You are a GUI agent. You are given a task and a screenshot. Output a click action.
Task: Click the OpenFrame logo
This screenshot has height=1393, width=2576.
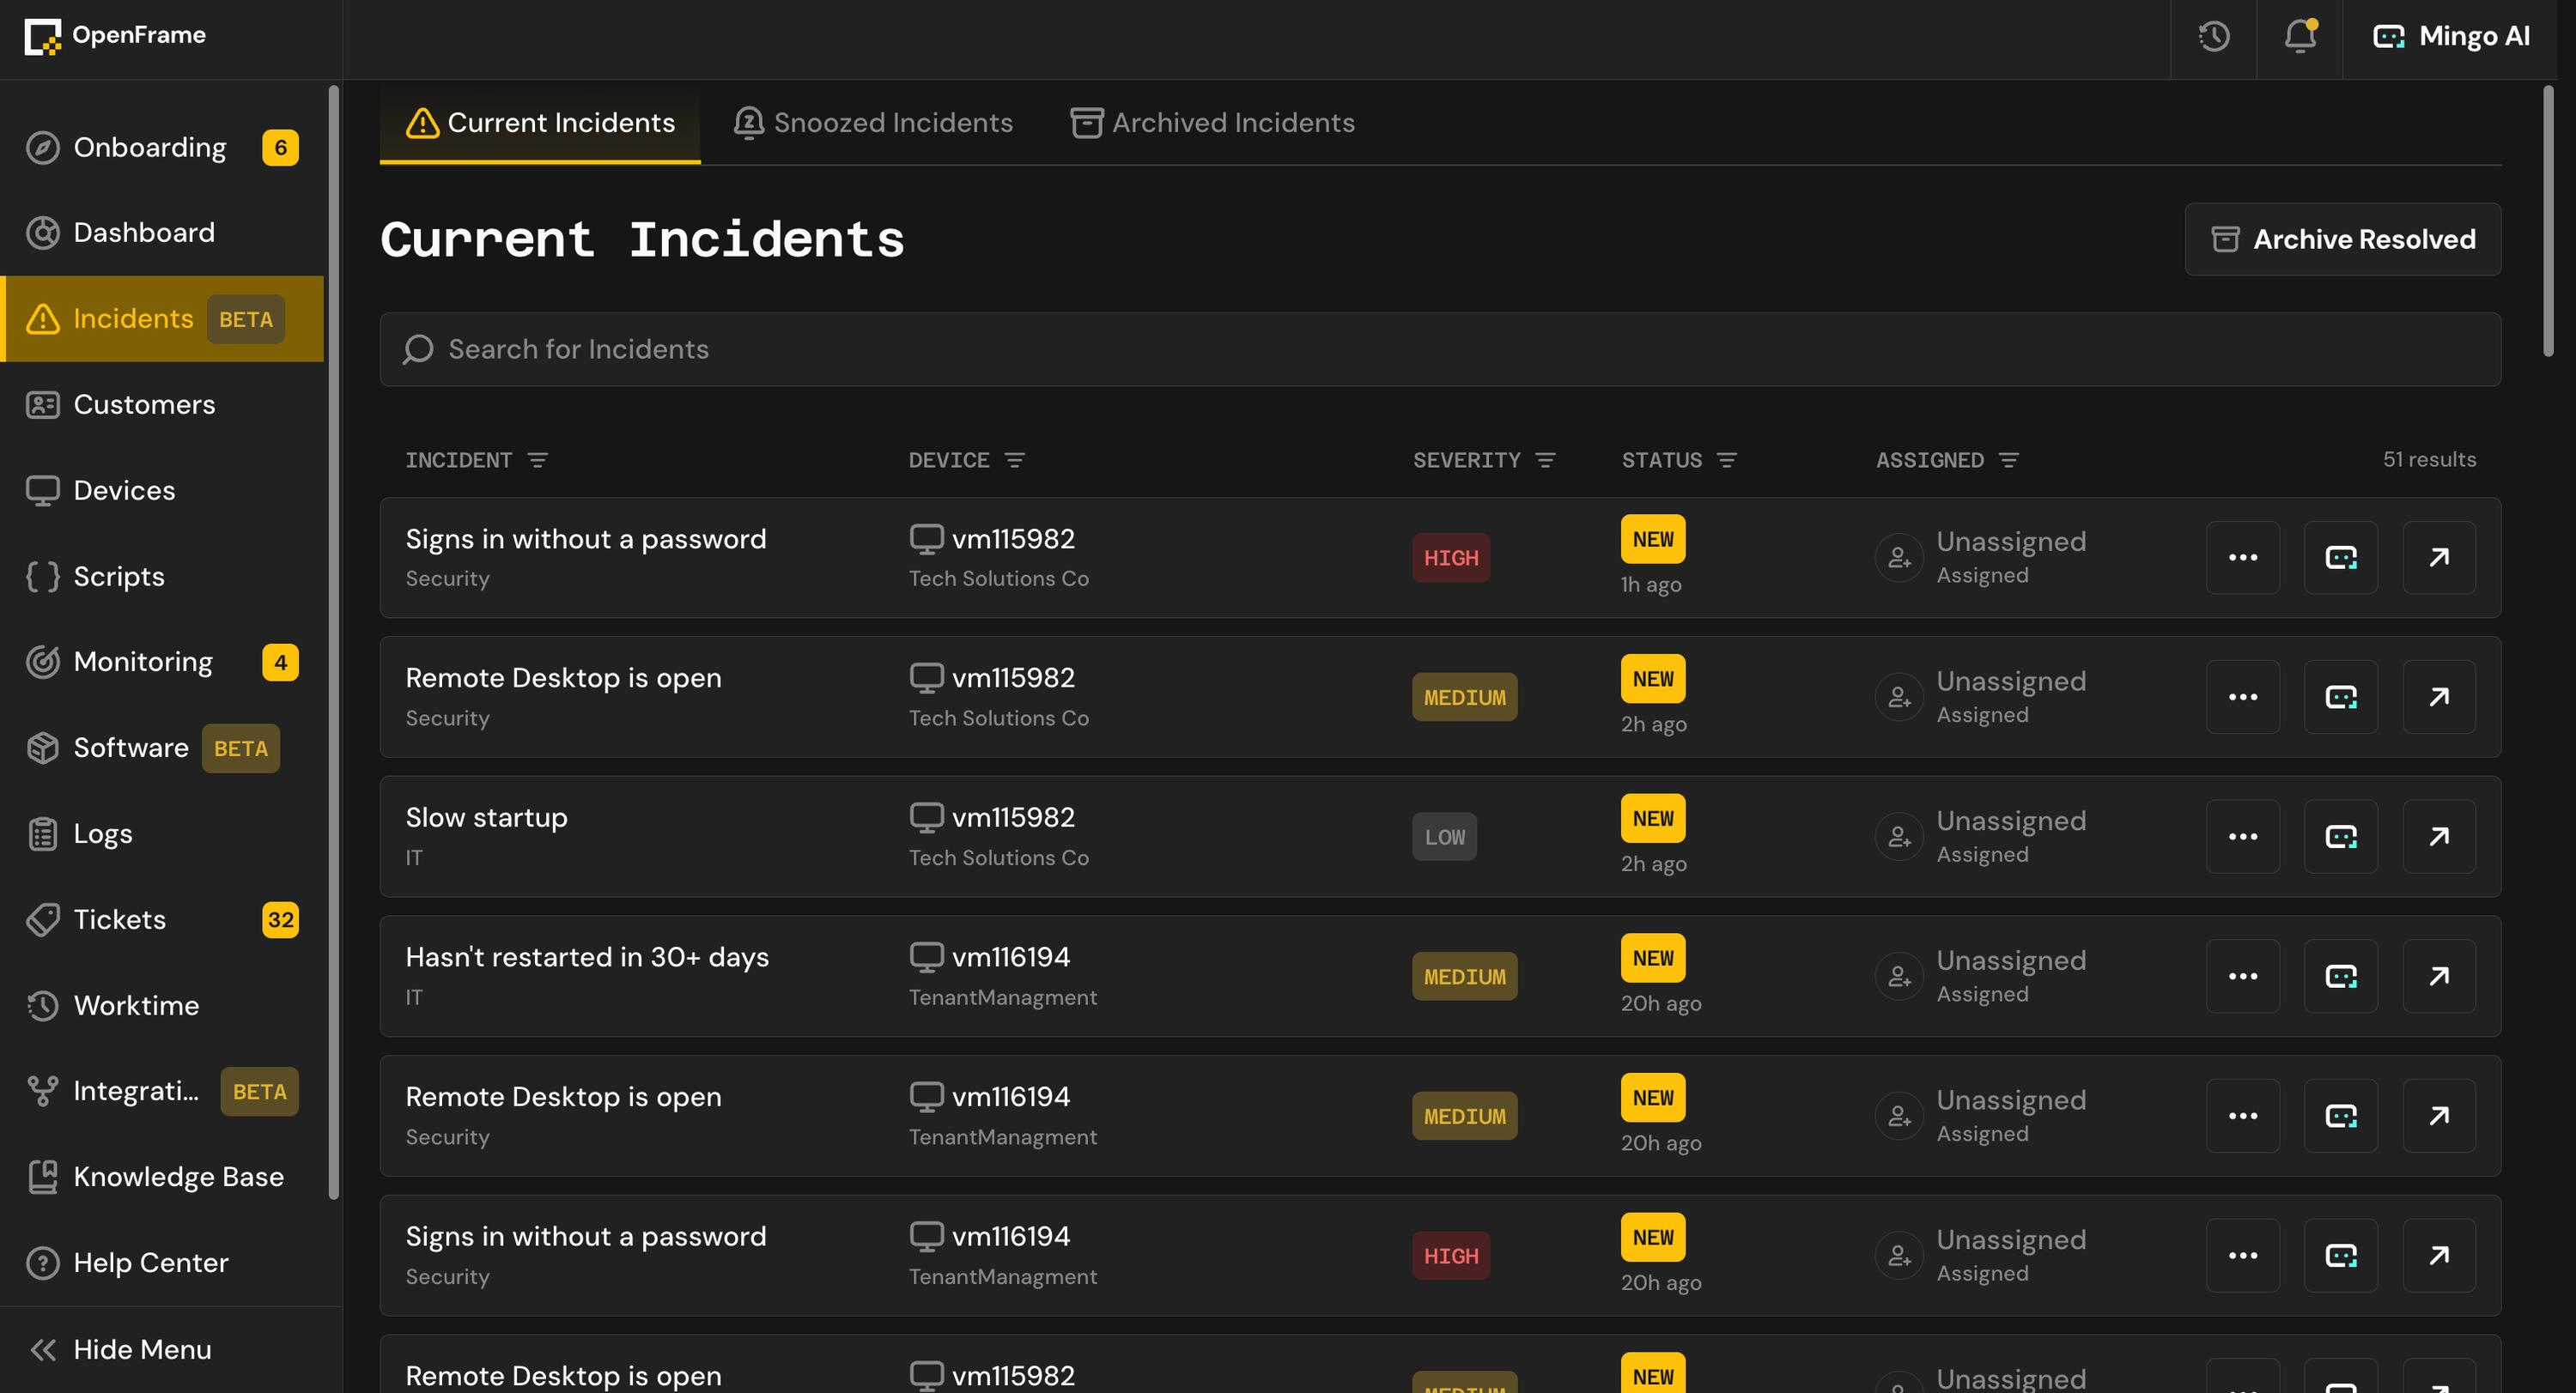coord(114,36)
